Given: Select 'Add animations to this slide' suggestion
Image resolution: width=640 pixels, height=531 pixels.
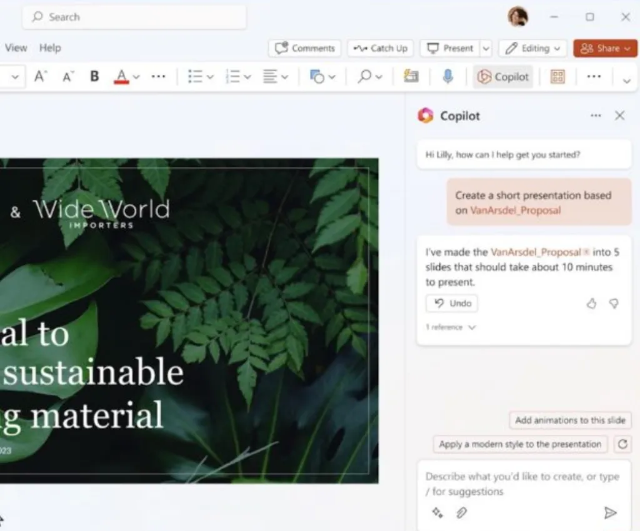Looking at the screenshot, I should coord(570,420).
